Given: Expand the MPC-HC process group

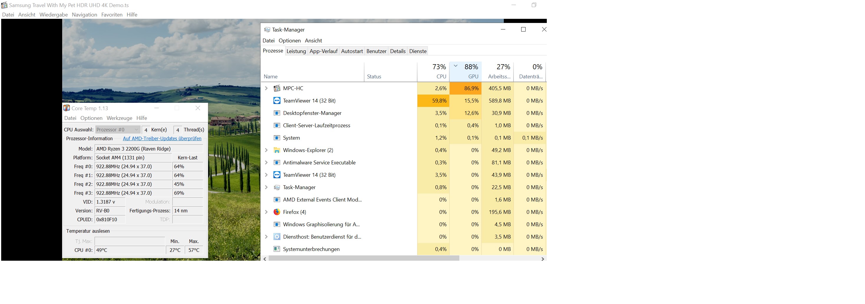Looking at the screenshot, I should pos(266,88).
